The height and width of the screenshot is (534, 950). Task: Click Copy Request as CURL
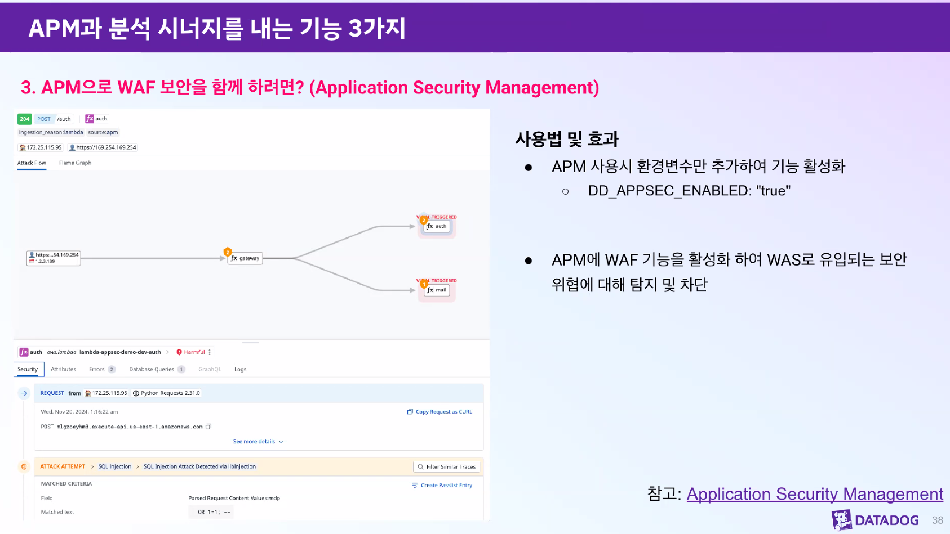(x=440, y=412)
